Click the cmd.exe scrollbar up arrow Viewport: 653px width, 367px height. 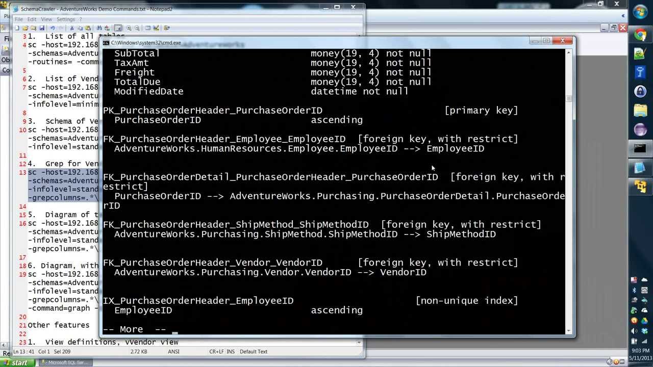(x=569, y=53)
